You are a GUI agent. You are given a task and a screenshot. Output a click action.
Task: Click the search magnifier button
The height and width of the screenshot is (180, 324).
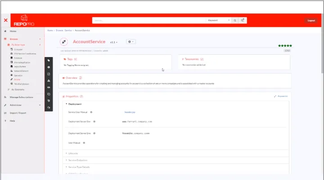pyautogui.click(x=236, y=20)
